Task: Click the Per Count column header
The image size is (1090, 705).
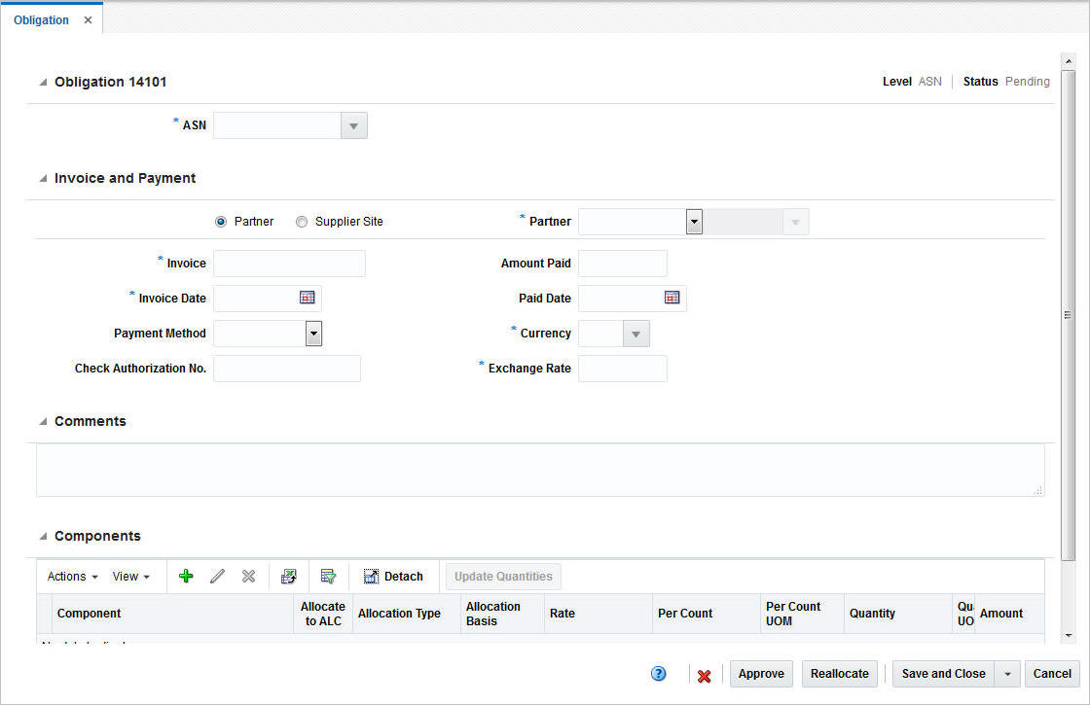Action: click(x=707, y=614)
